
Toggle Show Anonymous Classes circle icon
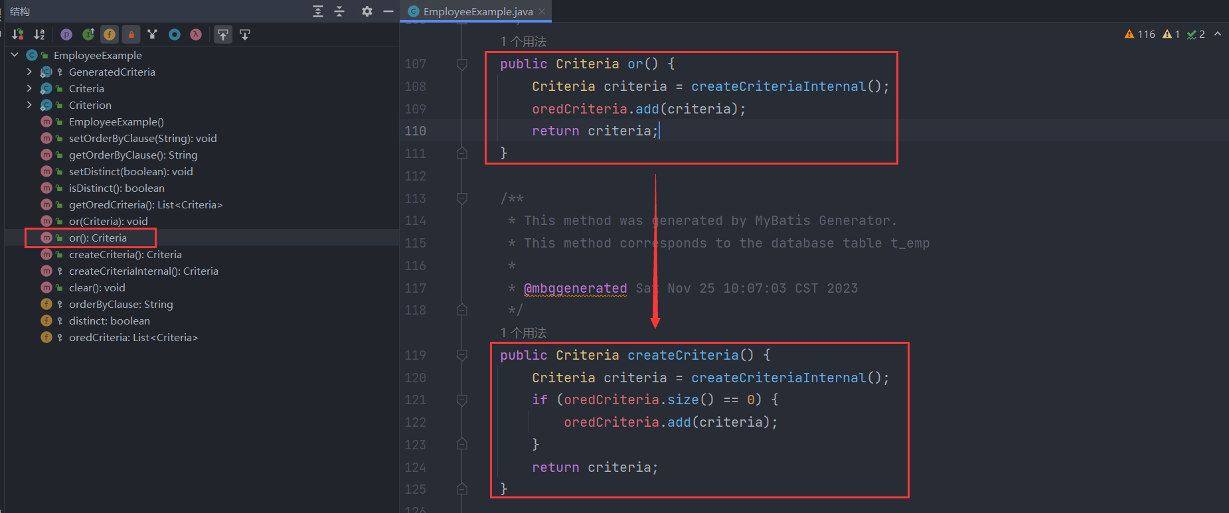[175, 35]
